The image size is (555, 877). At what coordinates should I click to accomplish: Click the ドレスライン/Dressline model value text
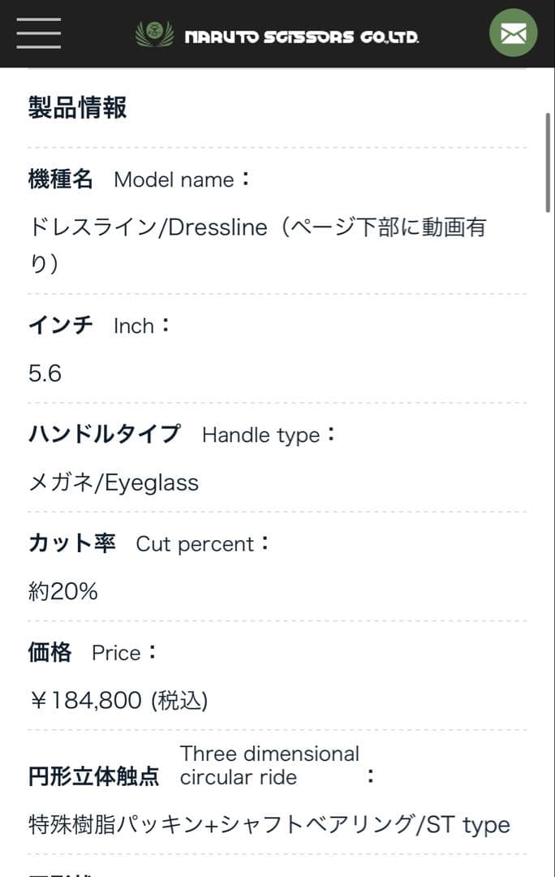pos(256,227)
